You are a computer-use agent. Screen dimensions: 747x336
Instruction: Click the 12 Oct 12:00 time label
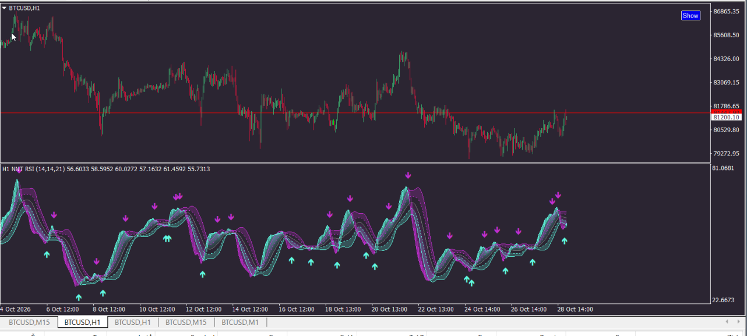(203, 309)
